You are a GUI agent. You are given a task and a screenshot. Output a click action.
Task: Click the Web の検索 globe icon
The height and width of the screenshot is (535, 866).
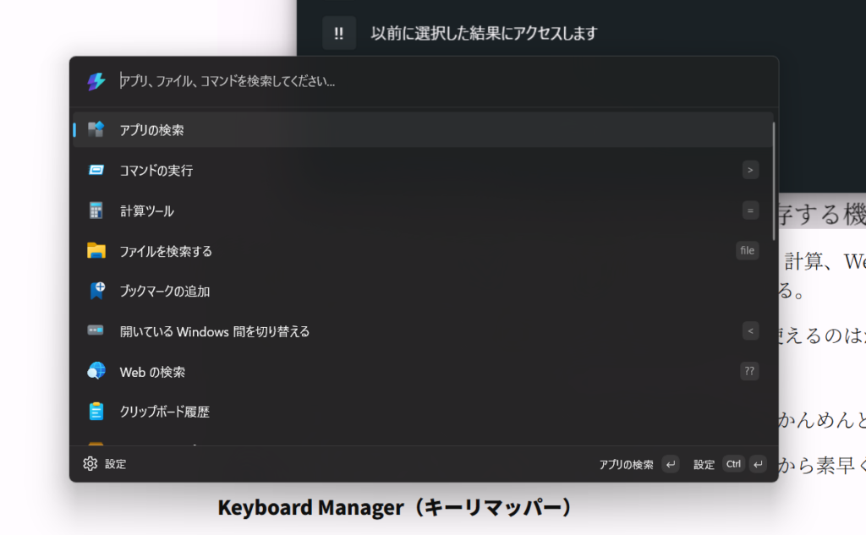pos(96,371)
